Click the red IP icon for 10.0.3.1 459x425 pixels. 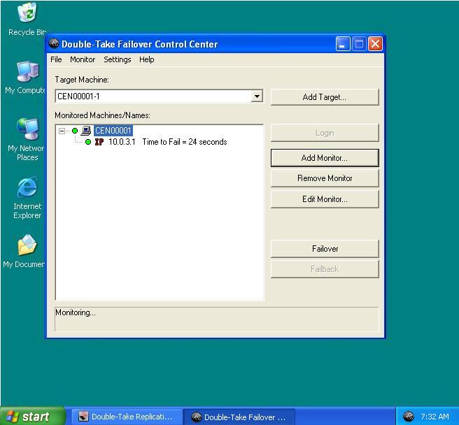99,142
